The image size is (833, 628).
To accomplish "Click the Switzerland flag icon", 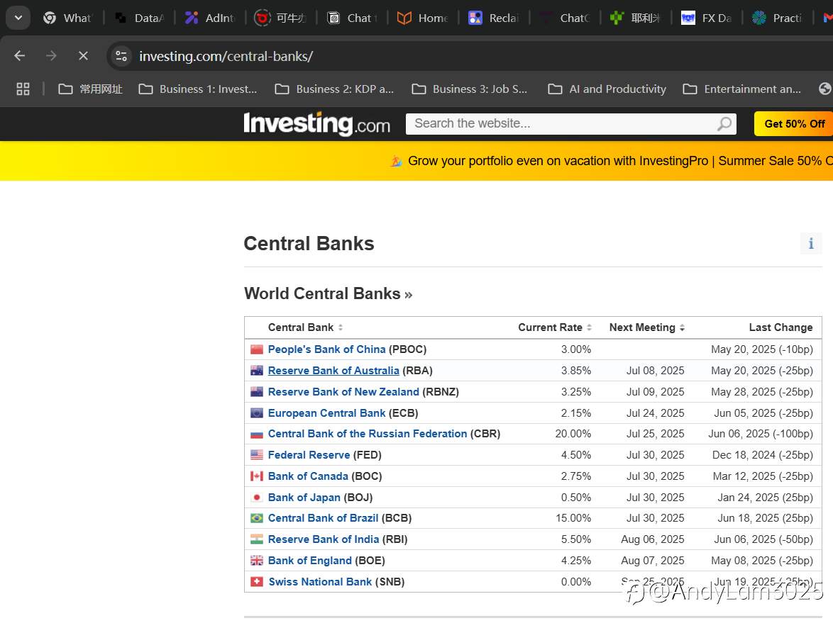I will 257,582.
